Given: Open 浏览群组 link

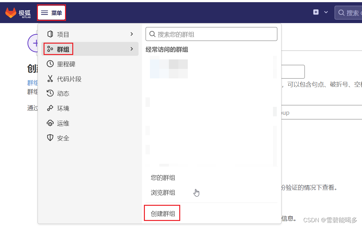Looking at the screenshot, I should coord(163,192).
